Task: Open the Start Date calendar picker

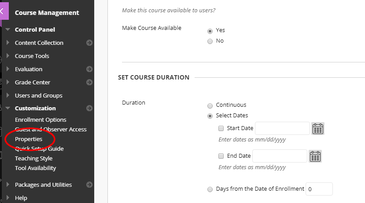Action: (318, 128)
